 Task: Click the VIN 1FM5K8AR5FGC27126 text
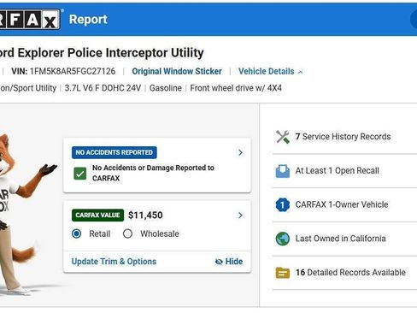click(x=63, y=71)
